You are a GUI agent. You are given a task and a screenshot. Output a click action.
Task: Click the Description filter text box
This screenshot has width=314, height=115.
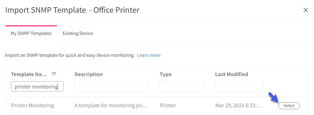click(111, 86)
